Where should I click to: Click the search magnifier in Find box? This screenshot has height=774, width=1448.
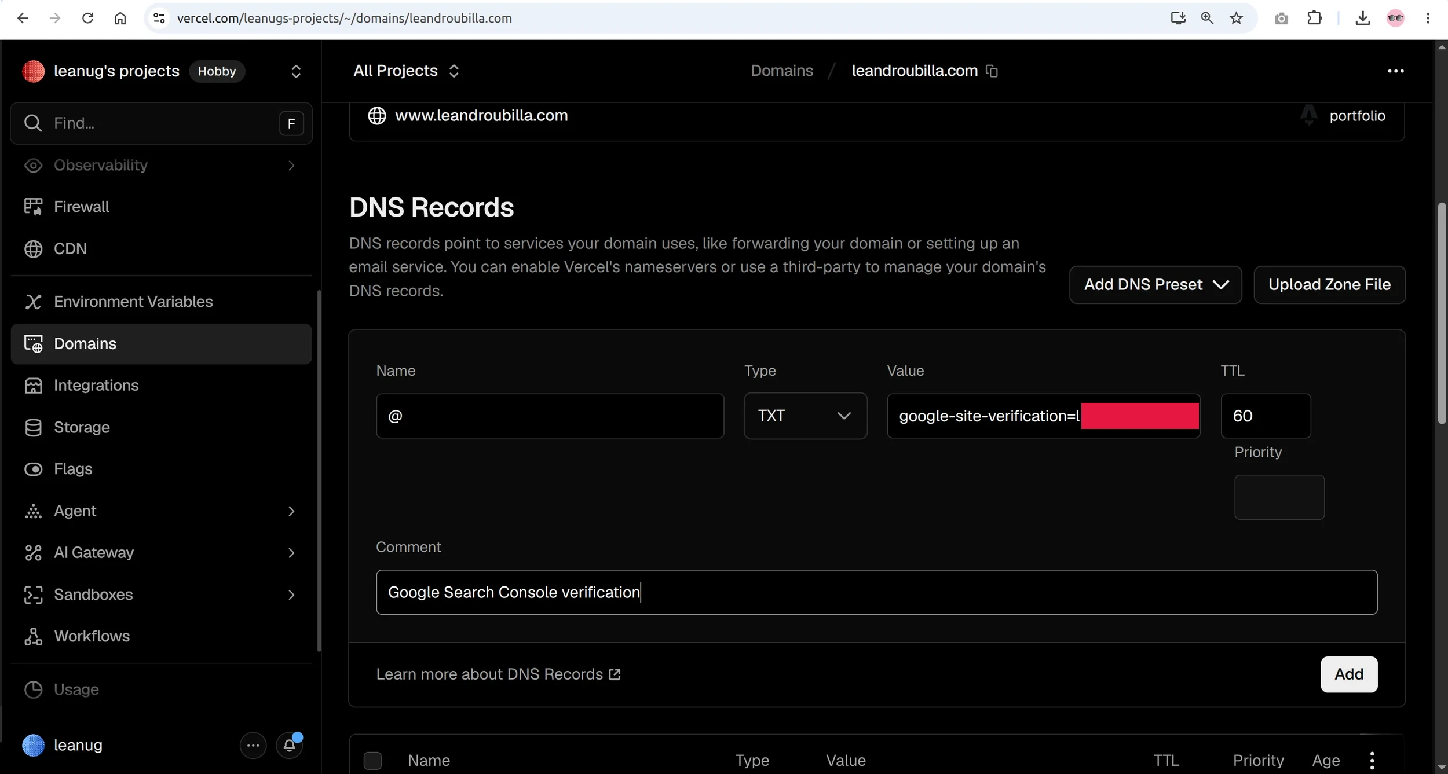pos(33,123)
